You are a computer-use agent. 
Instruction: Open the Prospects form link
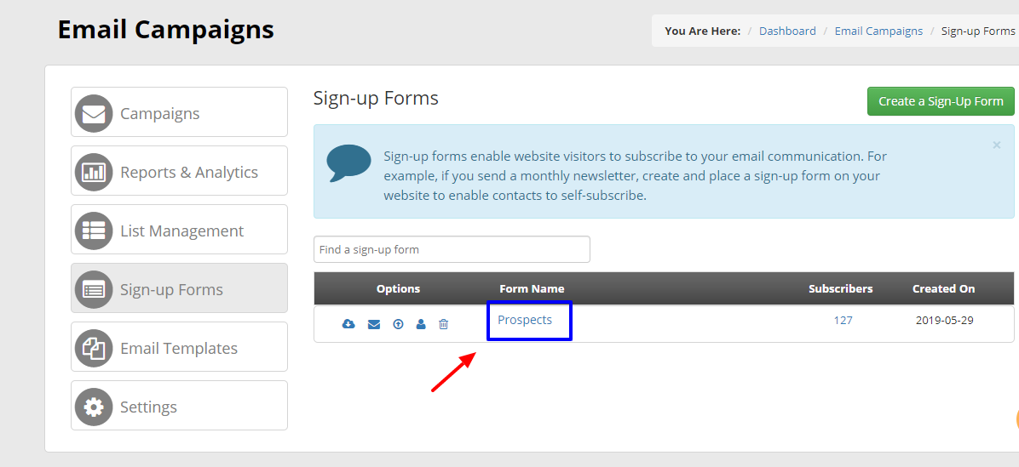point(525,320)
